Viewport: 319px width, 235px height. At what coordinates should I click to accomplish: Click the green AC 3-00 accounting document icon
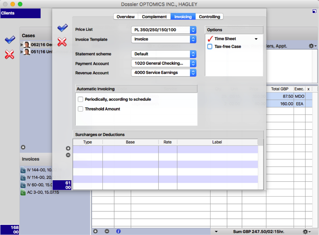[23, 192]
